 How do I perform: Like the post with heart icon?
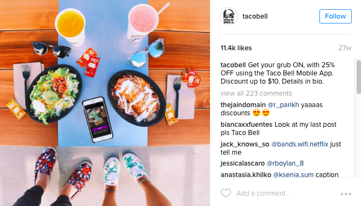pos(226,193)
